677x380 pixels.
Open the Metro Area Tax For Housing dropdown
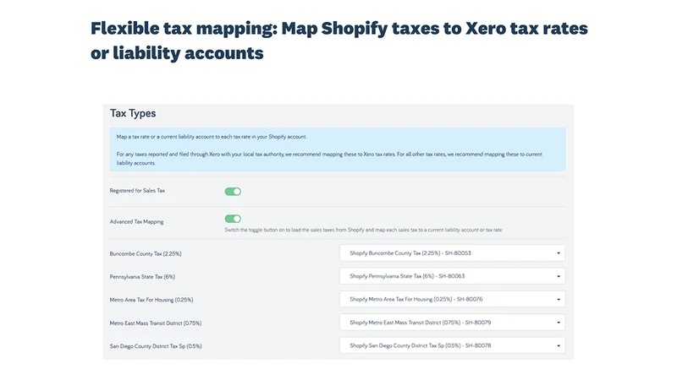coord(452,299)
